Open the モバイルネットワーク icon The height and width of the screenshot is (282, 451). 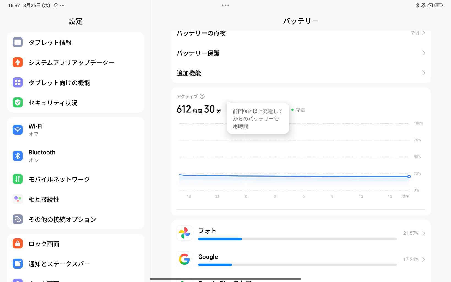point(18,179)
